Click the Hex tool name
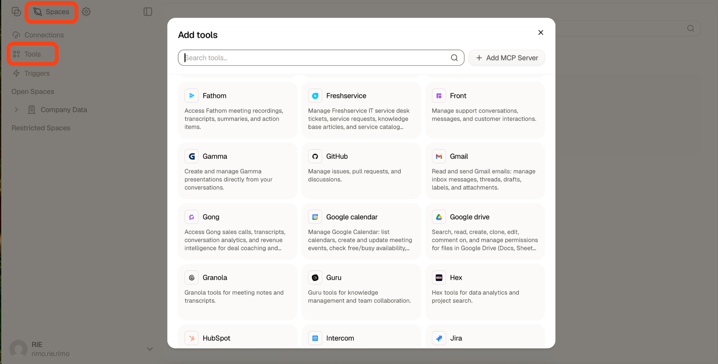This screenshot has width=718, height=364. (x=456, y=277)
